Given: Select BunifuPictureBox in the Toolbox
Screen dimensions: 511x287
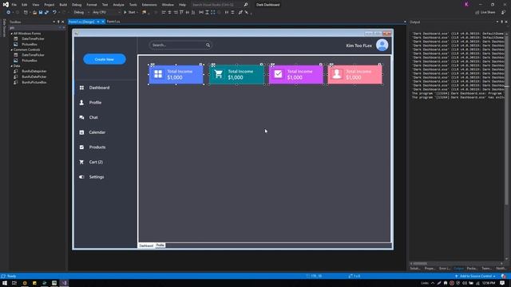Looking at the screenshot, I should click(34, 82).
